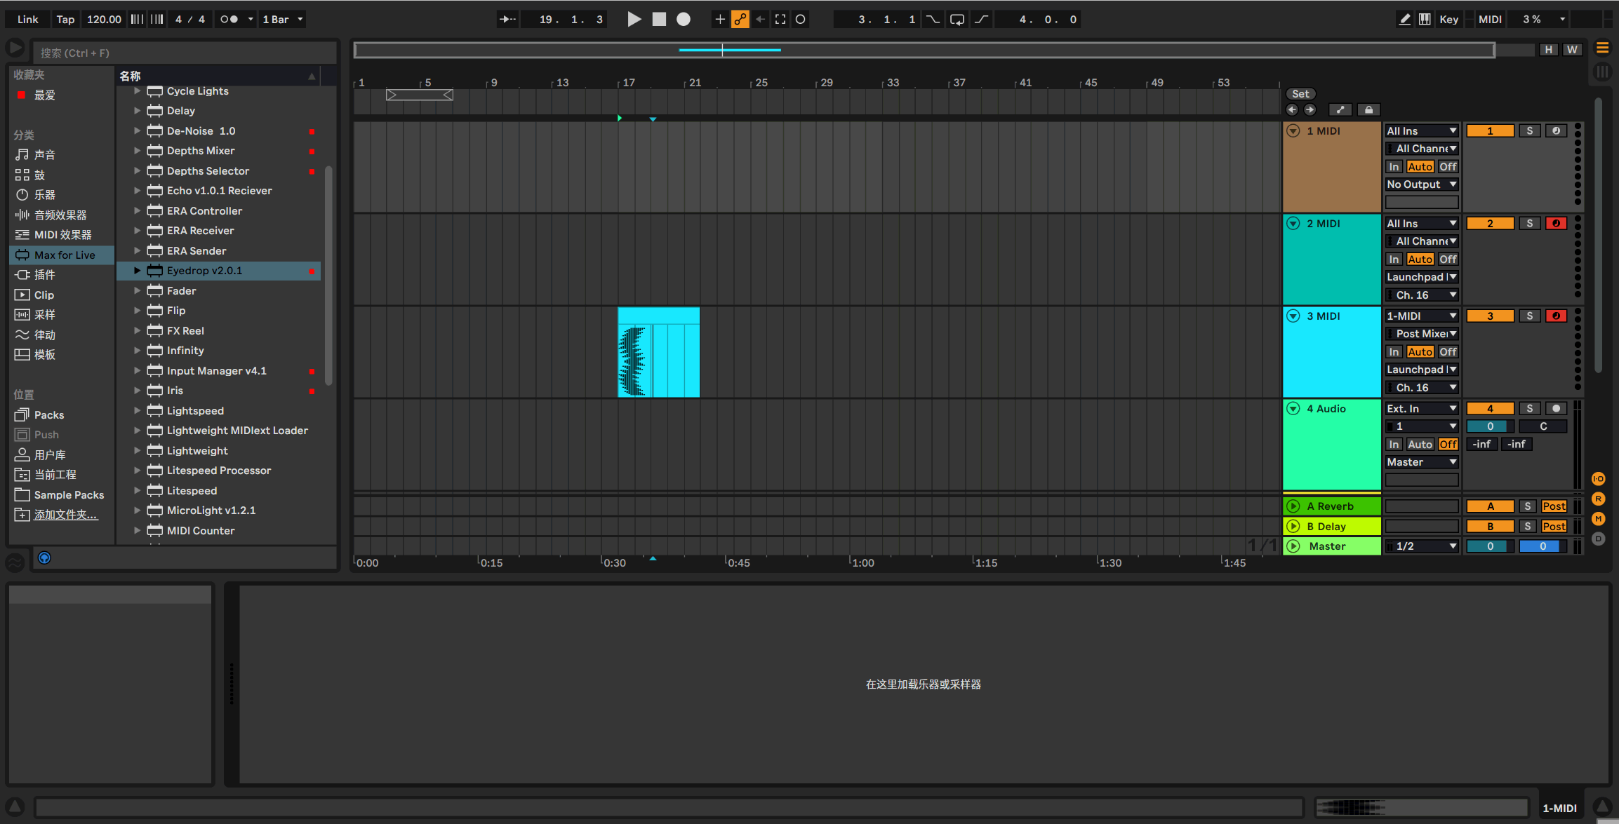Select Max for Live category
This screenshot has width=1619, height=824.
point(65,255)
